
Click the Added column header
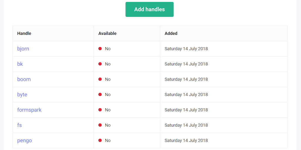click(171, 33)
